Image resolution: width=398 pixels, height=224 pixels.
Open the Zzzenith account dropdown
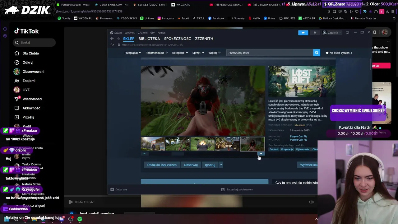(332, 33)
